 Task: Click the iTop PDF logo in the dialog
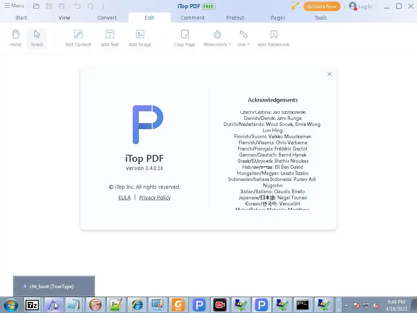(x=148, y=125)
